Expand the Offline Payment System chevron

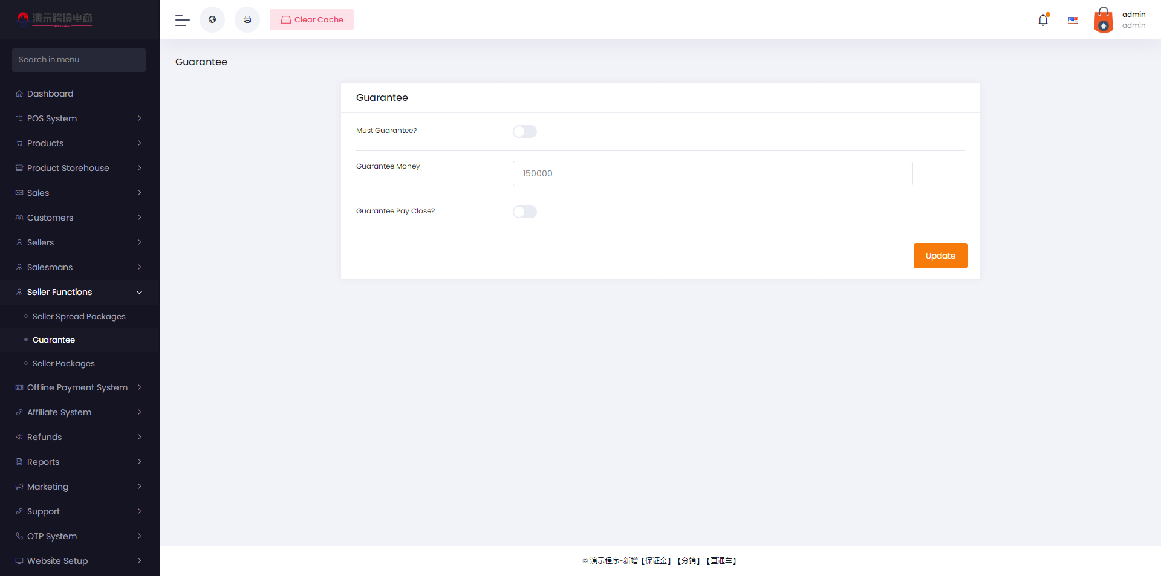[139, 387]
